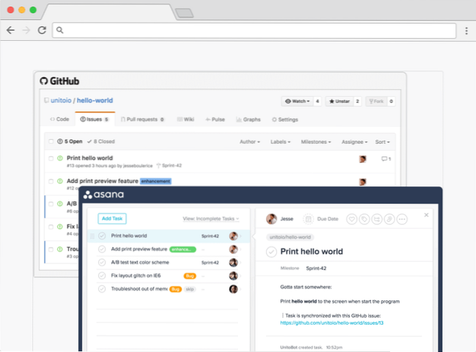Open the Chrome three-dot menu

coord(466,30)
